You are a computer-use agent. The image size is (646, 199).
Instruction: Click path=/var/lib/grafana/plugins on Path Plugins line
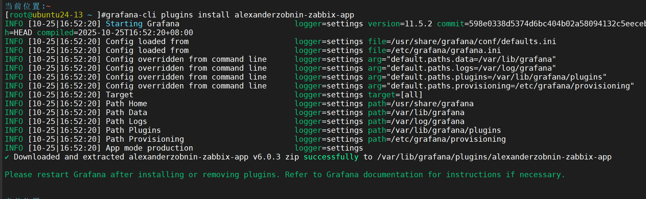pos(434,130)
